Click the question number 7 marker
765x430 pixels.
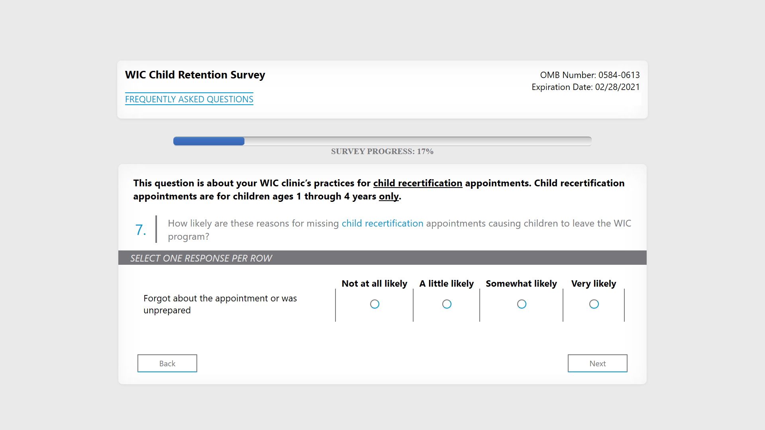point(141,230)
